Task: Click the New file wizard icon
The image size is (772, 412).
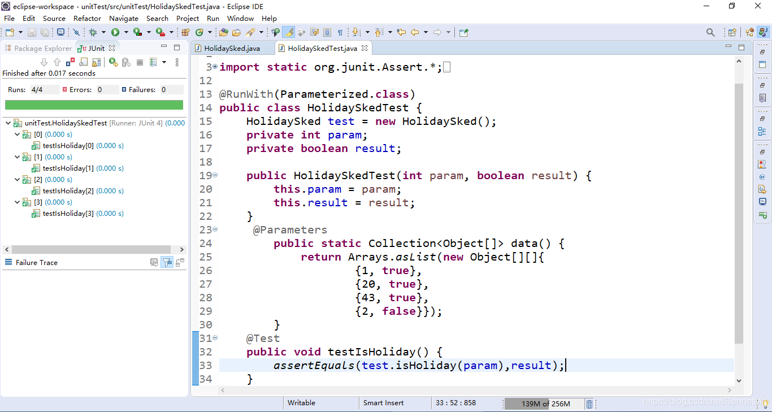Action: 9,33
